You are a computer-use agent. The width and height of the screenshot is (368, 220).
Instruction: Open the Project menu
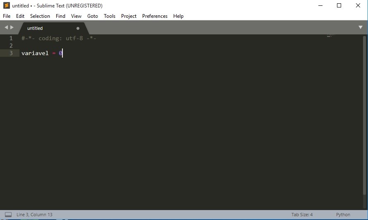(x=129, y=16)
